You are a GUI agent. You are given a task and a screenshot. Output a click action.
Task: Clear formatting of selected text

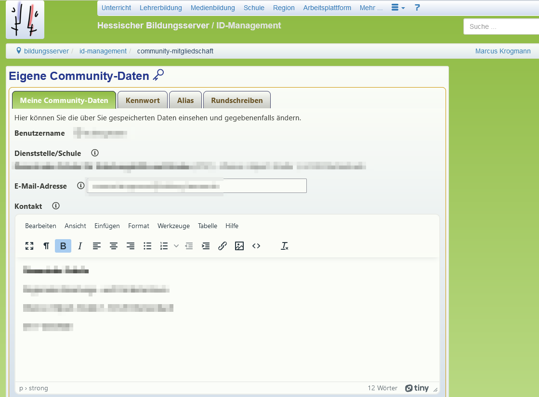285,246
